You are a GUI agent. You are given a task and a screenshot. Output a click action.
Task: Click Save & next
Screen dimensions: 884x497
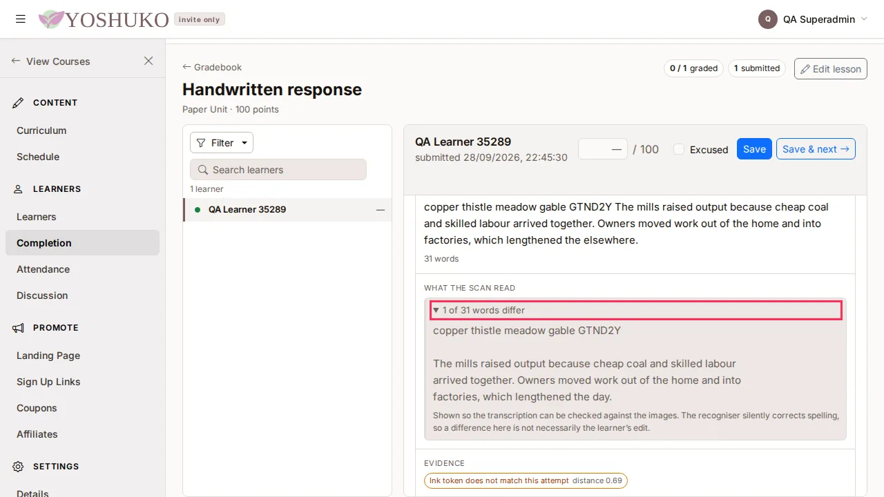tap(816, 149)
